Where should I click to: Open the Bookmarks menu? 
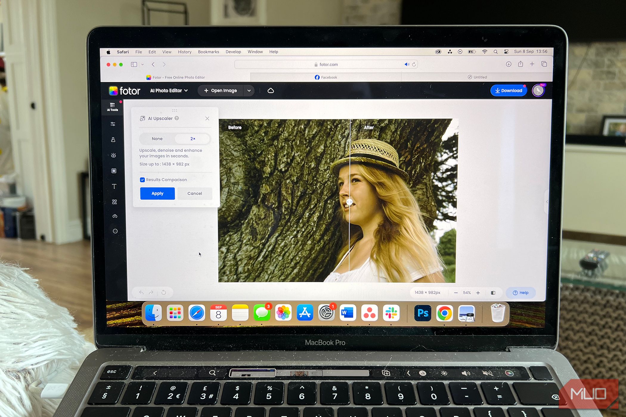point(208,52)
